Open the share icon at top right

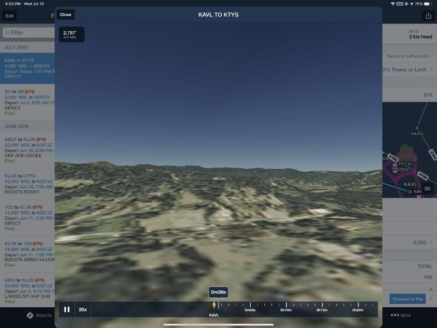coord(428,16)
